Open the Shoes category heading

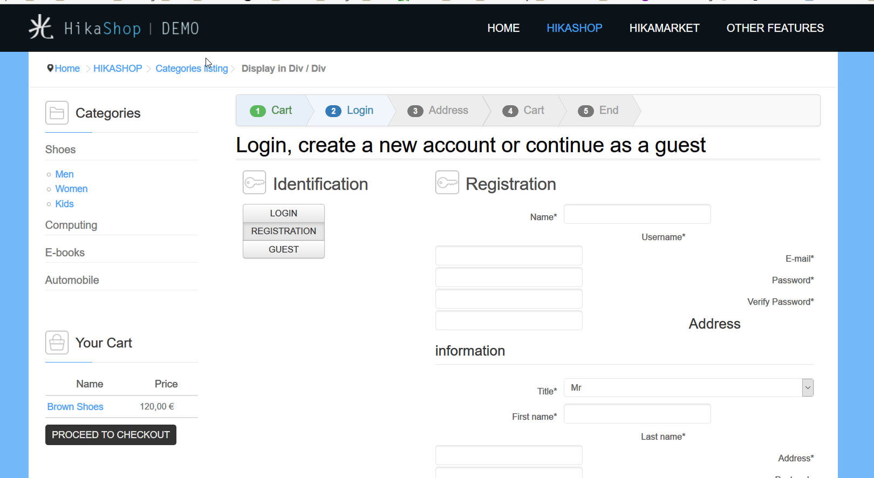click(x=60, y=149)
